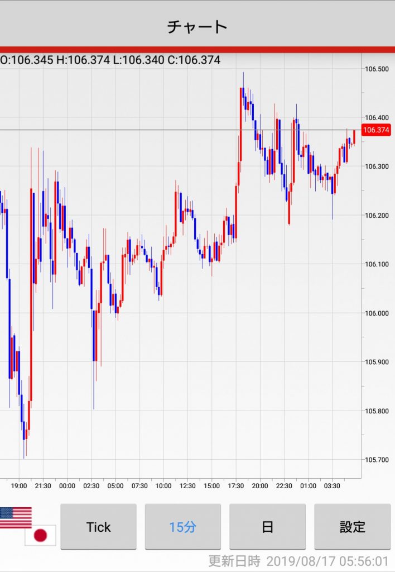
Task: Switch to the 日 daily timeframe
Action: (x=267, y=527)
